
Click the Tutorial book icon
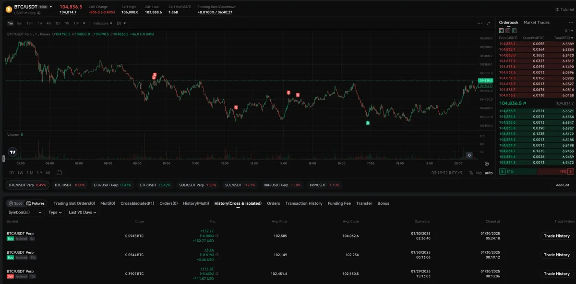(557, 9)
